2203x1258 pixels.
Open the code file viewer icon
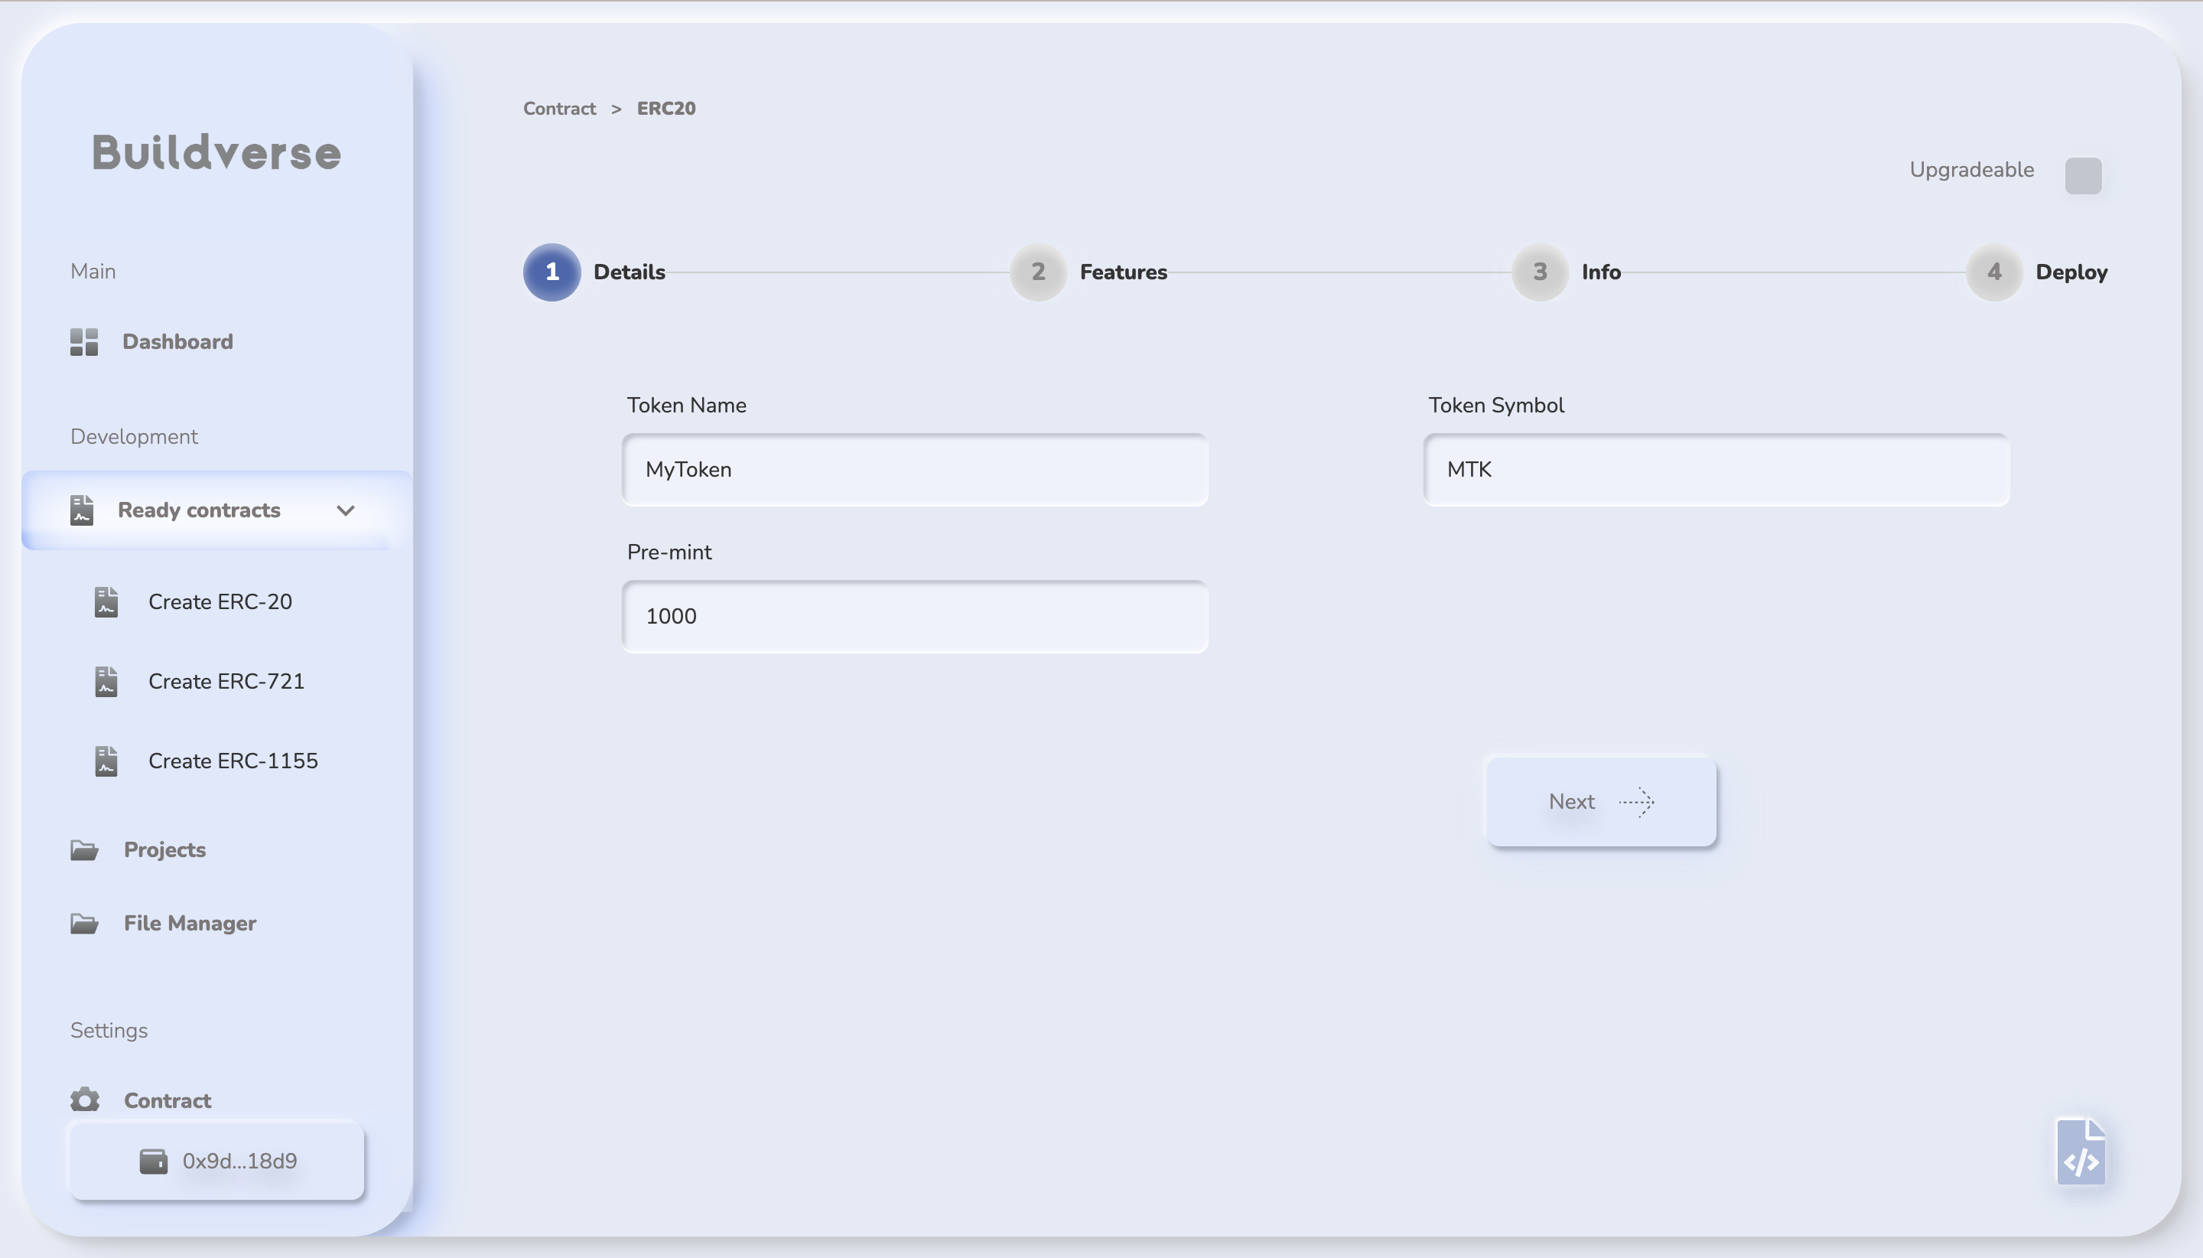(x=2081, y=1152)
